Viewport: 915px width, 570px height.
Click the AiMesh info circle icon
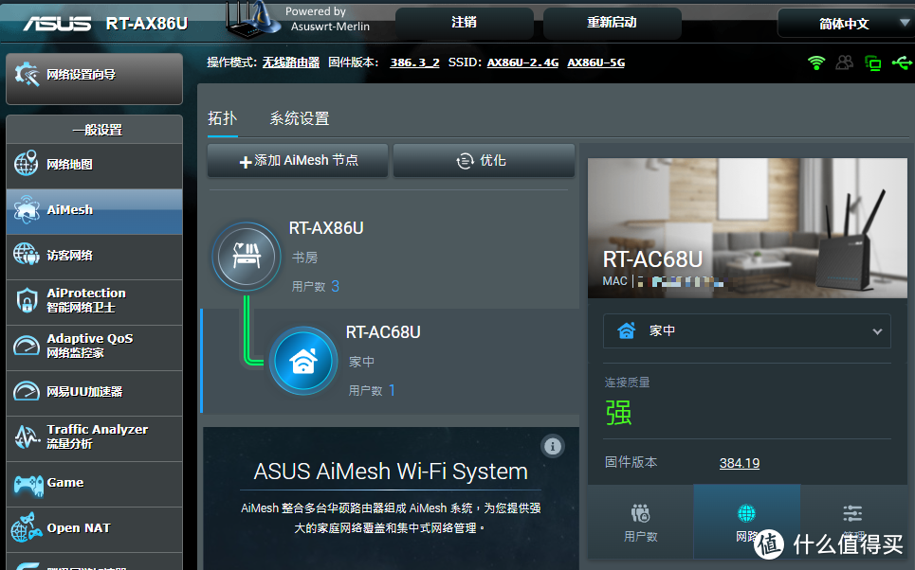coord(553,446)
